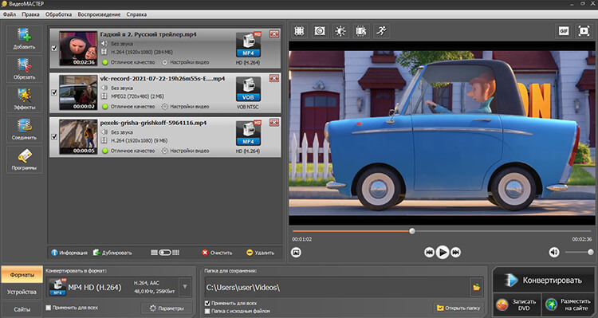Open the Программы sidebar button
Screen dimensions: 598x318
[24, 159]
